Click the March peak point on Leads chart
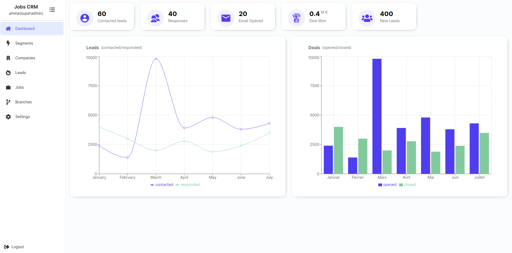Screen dimensions: 512x253 tap(156, 59)
